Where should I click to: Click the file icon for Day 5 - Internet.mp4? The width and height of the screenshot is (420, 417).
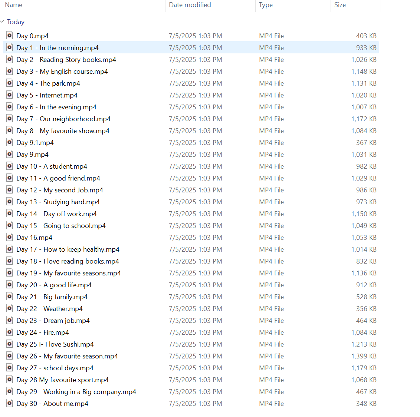coord(10,95)
